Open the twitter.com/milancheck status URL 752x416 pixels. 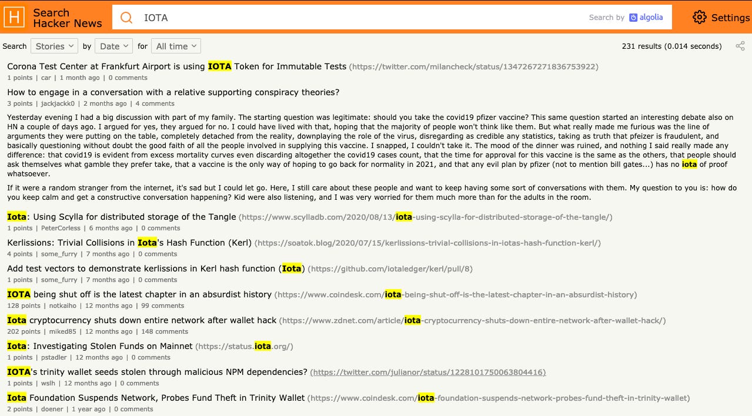(474, 67)
